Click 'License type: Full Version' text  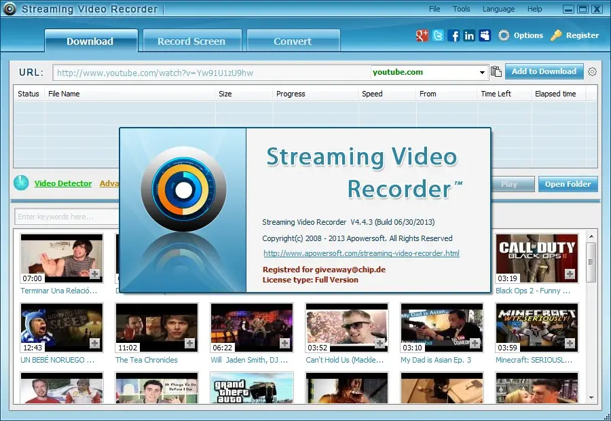coord(310,280)
